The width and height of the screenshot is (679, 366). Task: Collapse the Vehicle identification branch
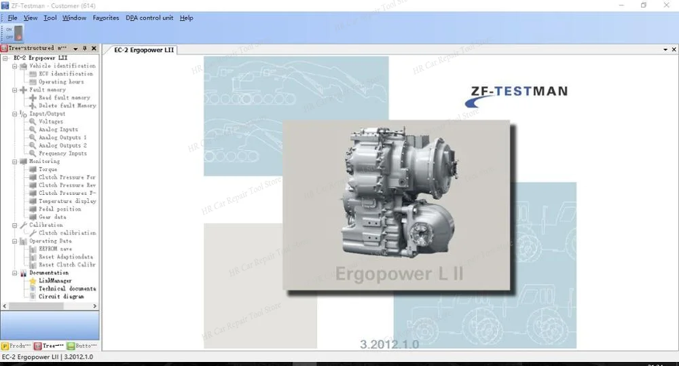tap(15, 67)
